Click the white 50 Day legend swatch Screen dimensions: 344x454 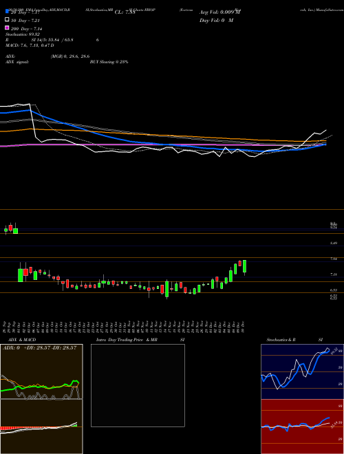[8, 19]
